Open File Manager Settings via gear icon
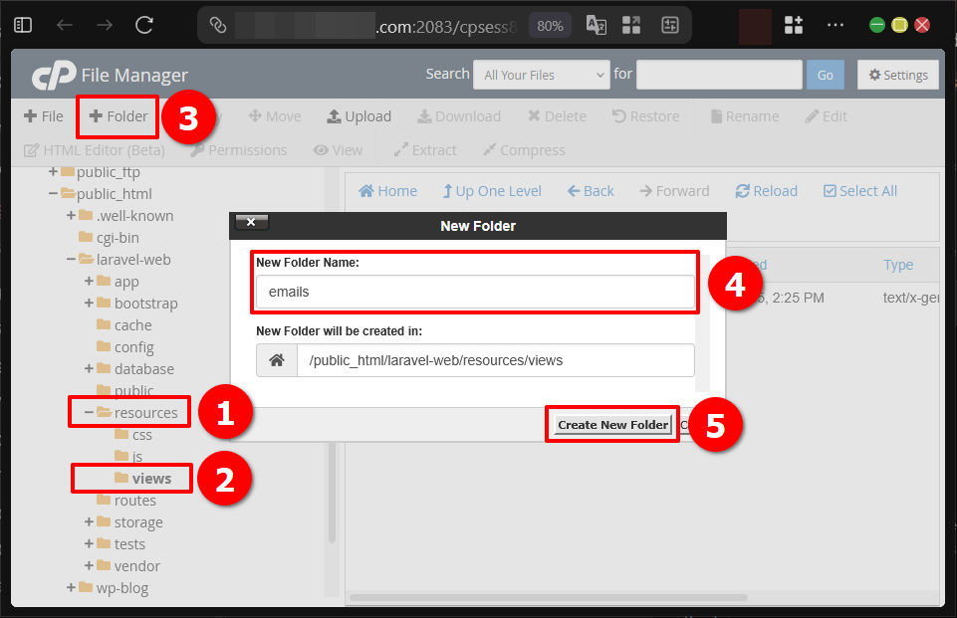Image resolution: width=957 pixels, height=618 pixels. (x=897, y=75)
